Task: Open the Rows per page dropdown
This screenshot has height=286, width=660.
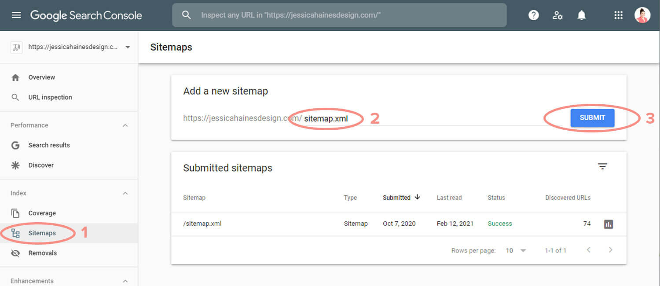Action: tap(516, 250)
